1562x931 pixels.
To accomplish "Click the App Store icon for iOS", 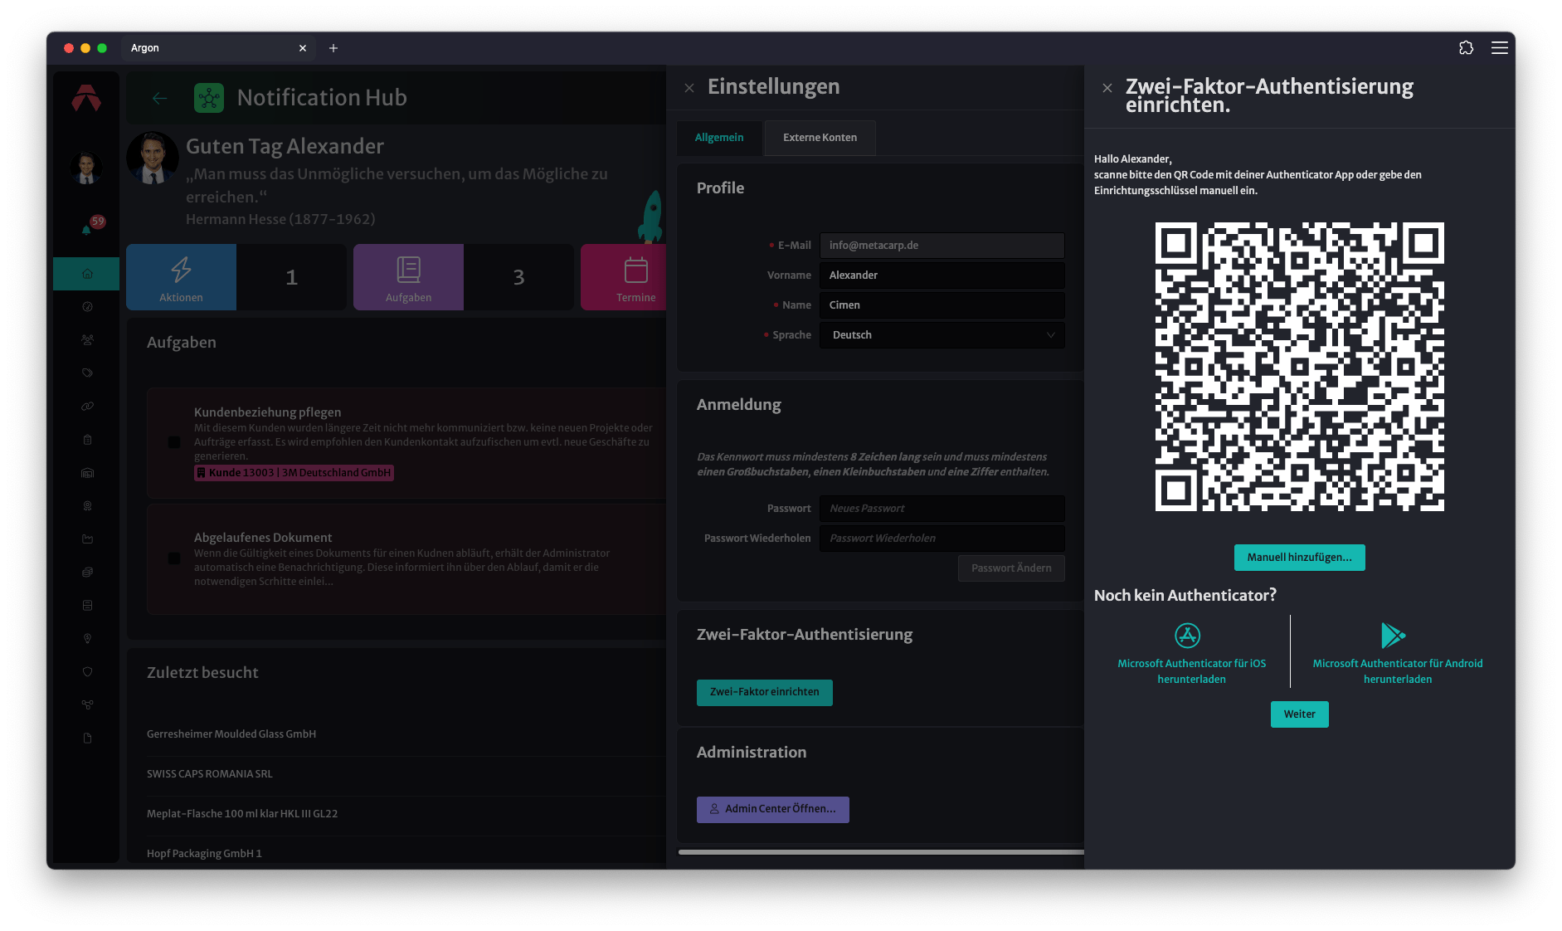I will tap(1188, 636).
